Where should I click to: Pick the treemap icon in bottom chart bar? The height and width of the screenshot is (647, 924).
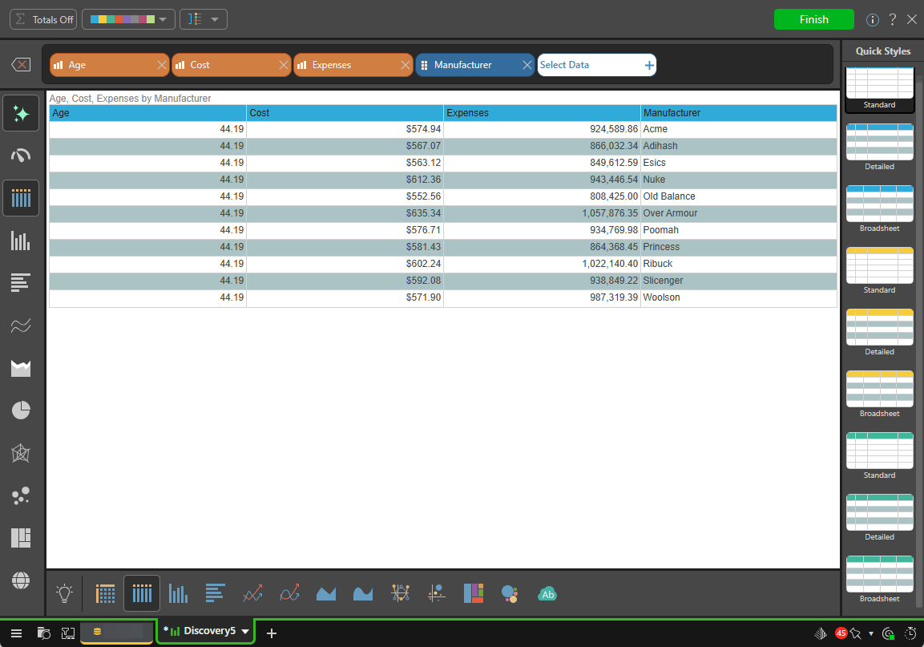click(x=473, y=593)
